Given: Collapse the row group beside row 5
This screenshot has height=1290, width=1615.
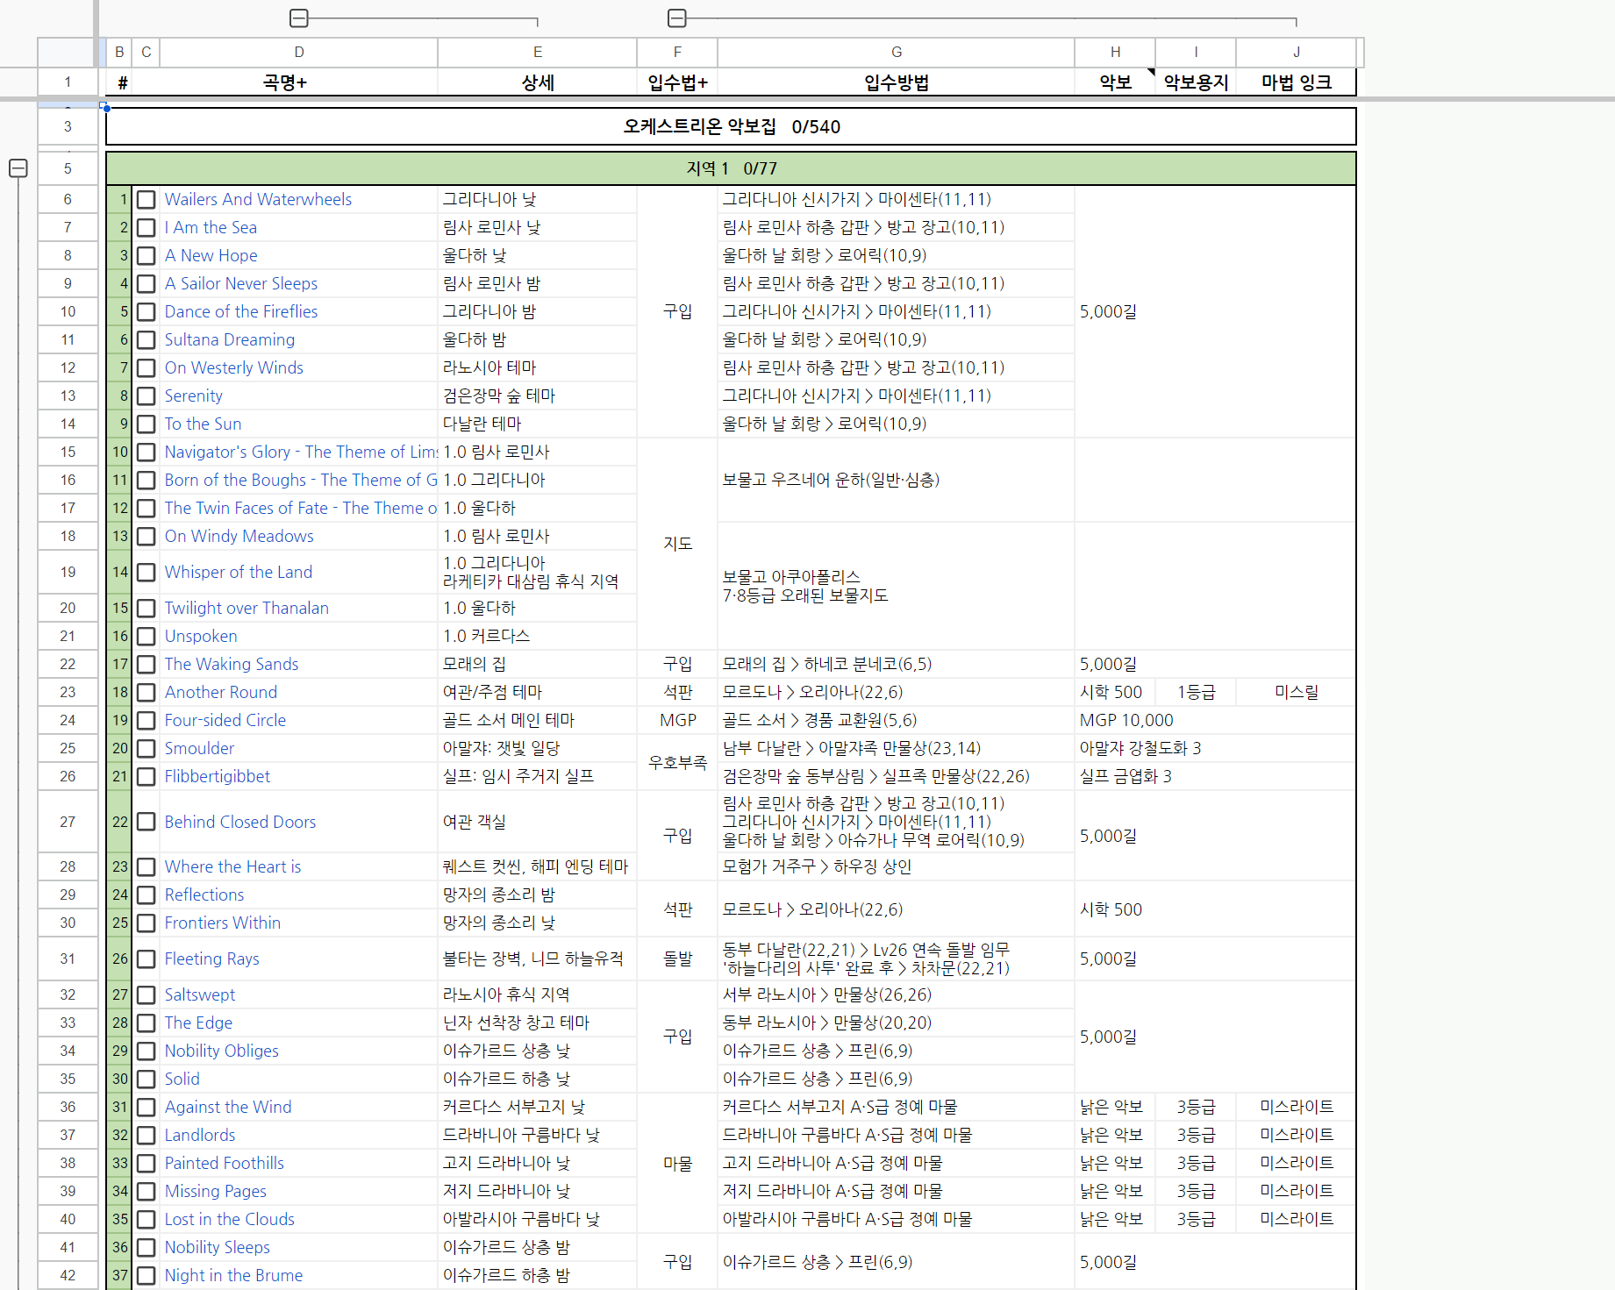Looking at the screenshot, I should click(18, 167).
